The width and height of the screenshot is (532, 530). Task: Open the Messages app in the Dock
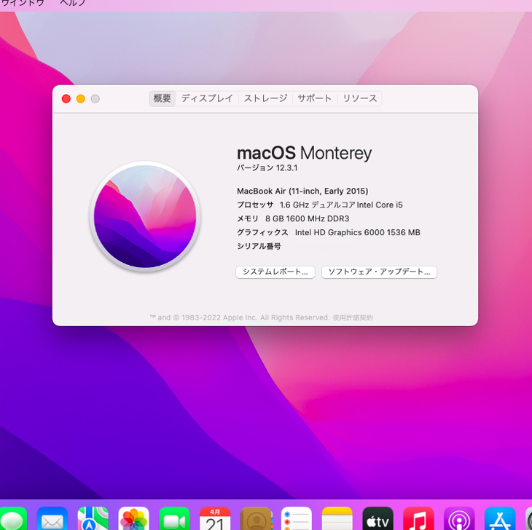pos(13,519)
